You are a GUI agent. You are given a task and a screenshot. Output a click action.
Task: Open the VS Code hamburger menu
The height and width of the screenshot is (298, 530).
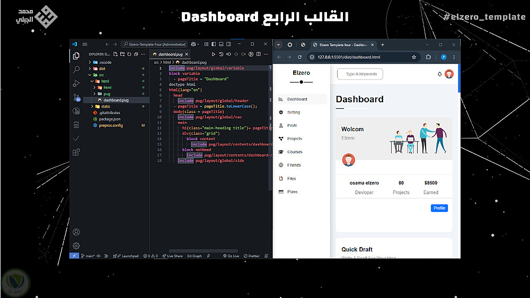[85, 45]
